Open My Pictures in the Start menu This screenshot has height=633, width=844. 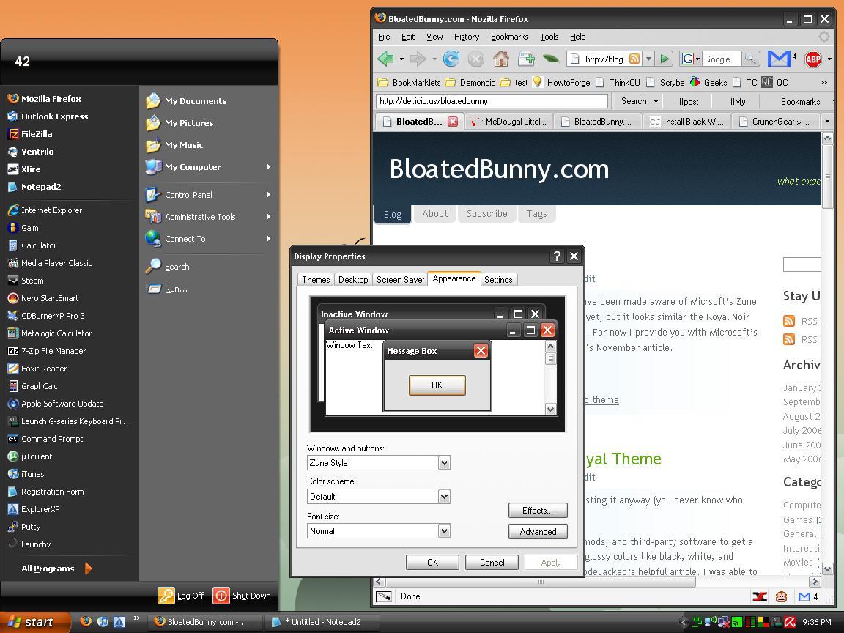[179, 123]
